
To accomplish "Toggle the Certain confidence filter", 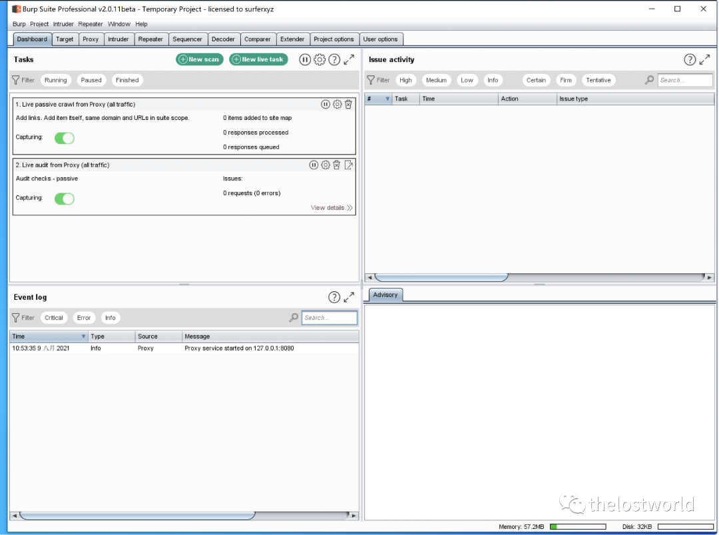I will click(536, 80).
